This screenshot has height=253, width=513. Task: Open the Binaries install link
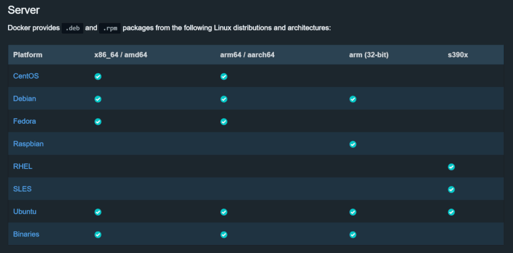26,233
